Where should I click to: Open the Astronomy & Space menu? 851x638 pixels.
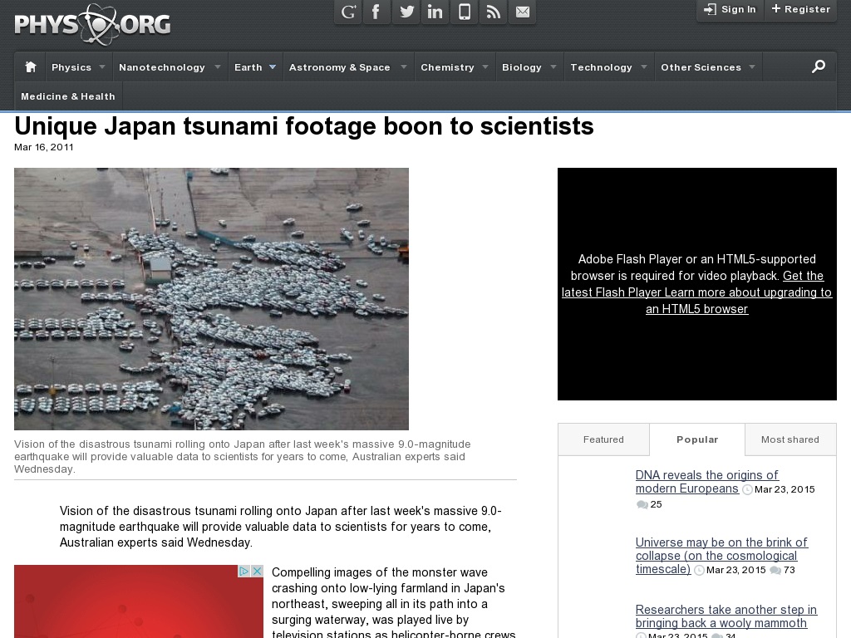coord(339,67)
